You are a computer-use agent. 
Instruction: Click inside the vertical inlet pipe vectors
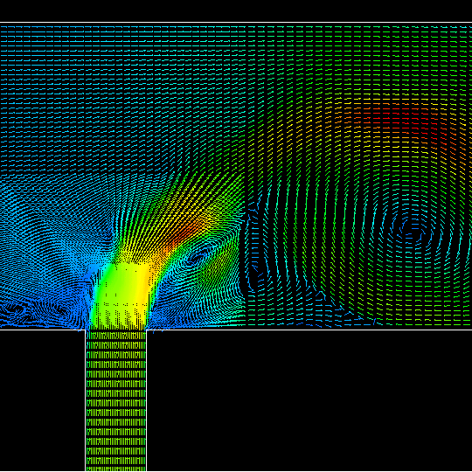pos(116,400)
